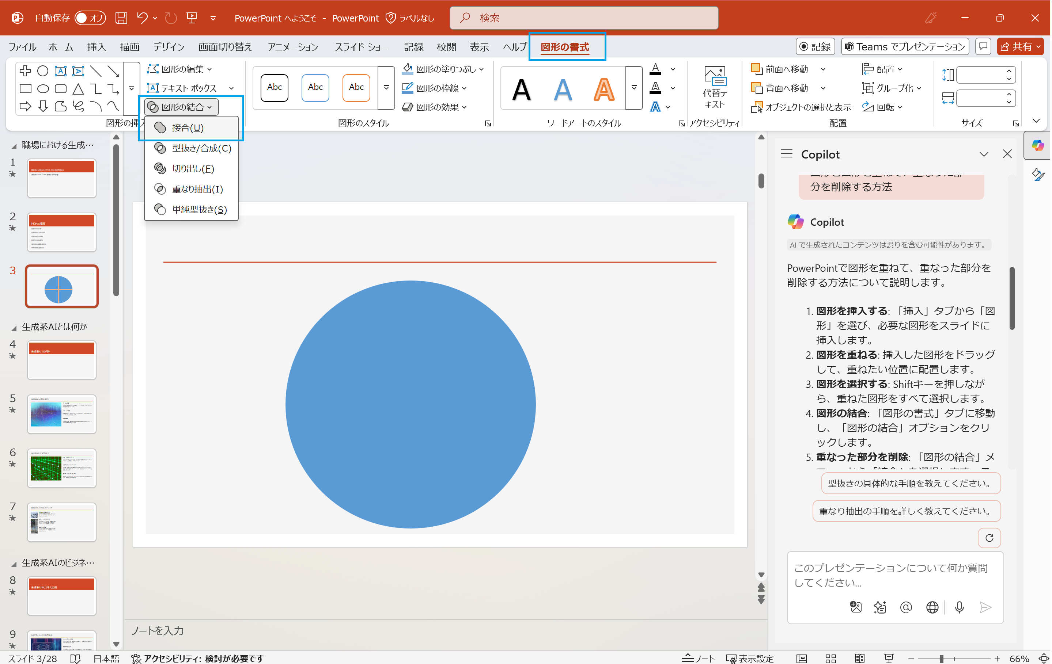This screenshot has width=1052, height=664.
Task: Click the Undo arrow icon
Action: pyautogui.click(x=142, y=18)
